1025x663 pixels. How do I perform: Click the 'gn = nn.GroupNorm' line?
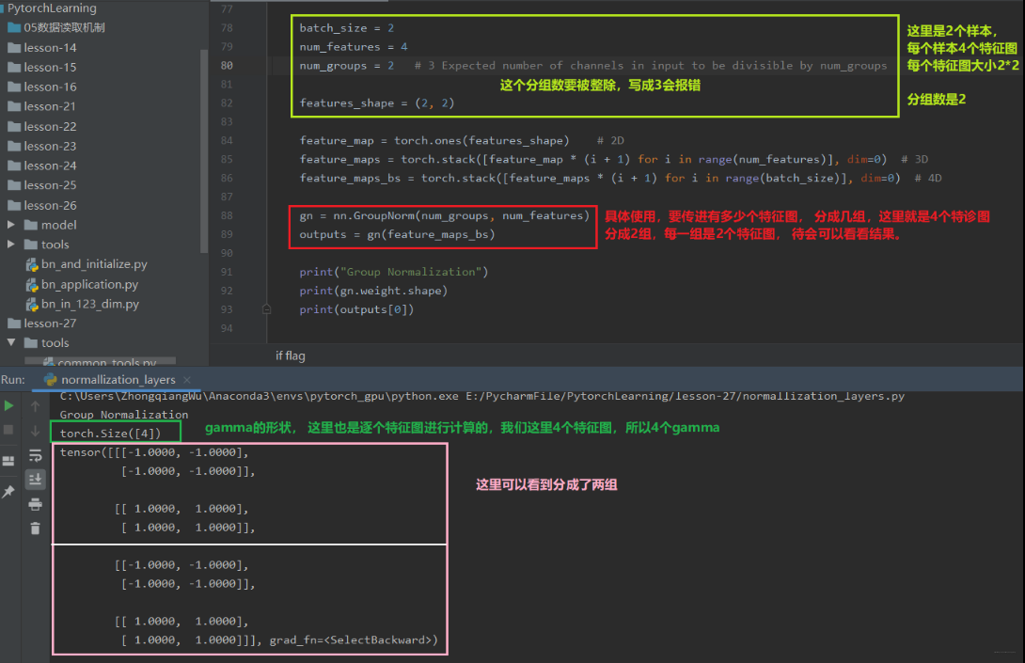(444, 215)
